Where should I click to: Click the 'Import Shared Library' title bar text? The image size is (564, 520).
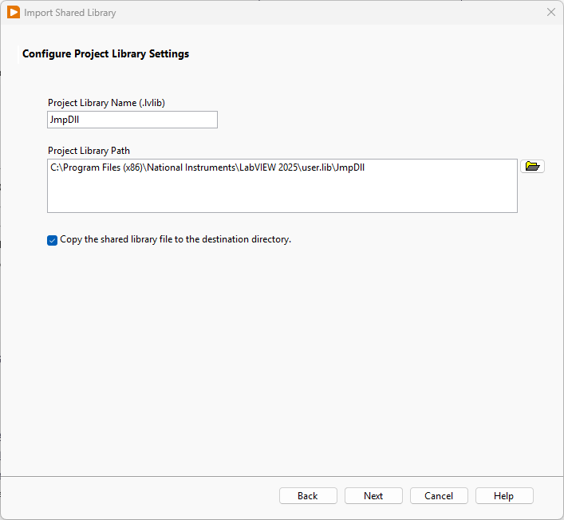coord(69,13)
